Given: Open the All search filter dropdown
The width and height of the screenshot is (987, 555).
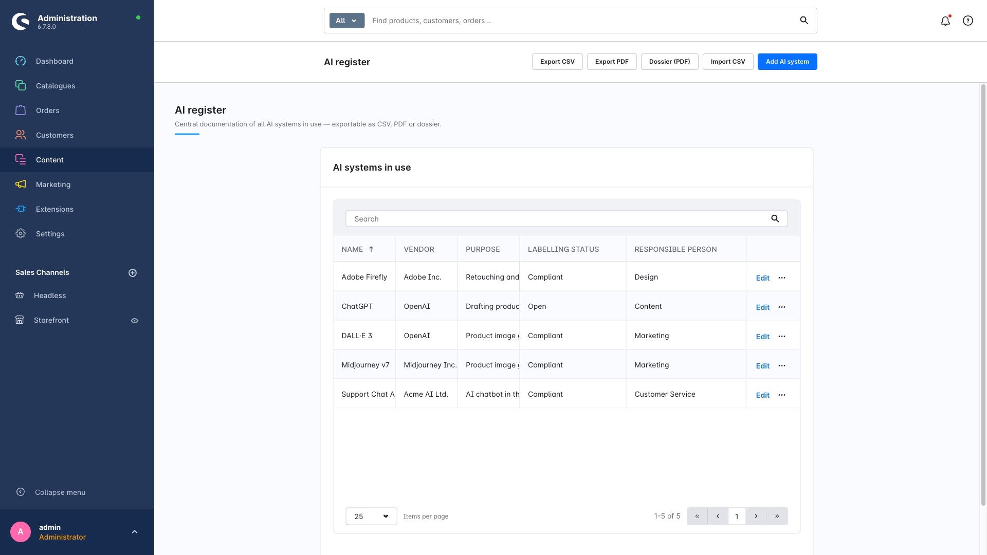Looking at the screenshot, I should coord(347,21).
